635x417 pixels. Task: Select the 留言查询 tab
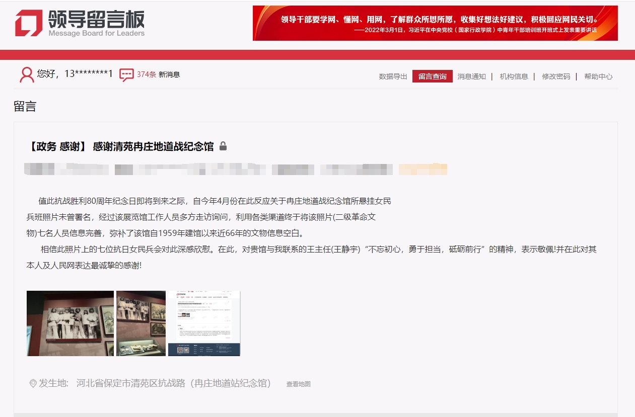(432, 76)
